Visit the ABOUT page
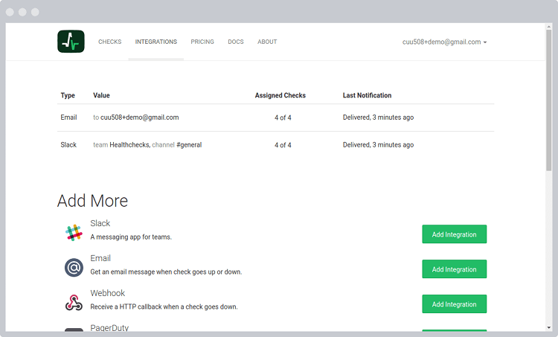 click(267, 42)
